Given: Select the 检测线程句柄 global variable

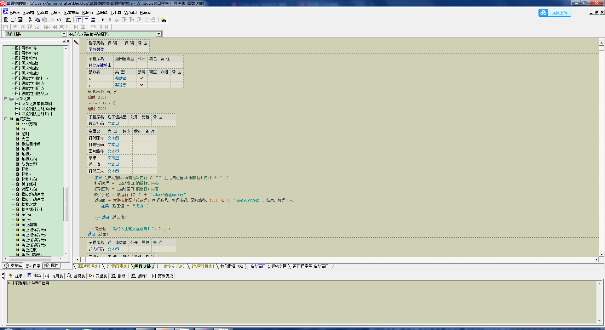Looking at the screenshot, I should tap(33, 209).
